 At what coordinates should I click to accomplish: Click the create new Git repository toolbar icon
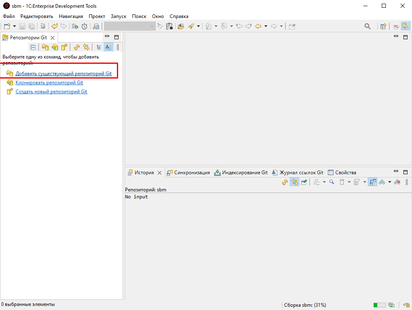[x=64, y=47]
